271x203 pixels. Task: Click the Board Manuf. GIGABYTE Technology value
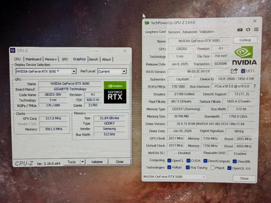click(x=70, y=89)
